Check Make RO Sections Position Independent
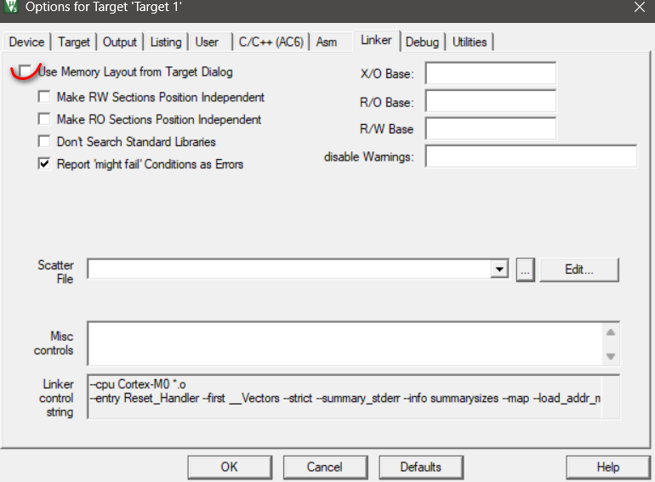 click(x=44, y=120)
